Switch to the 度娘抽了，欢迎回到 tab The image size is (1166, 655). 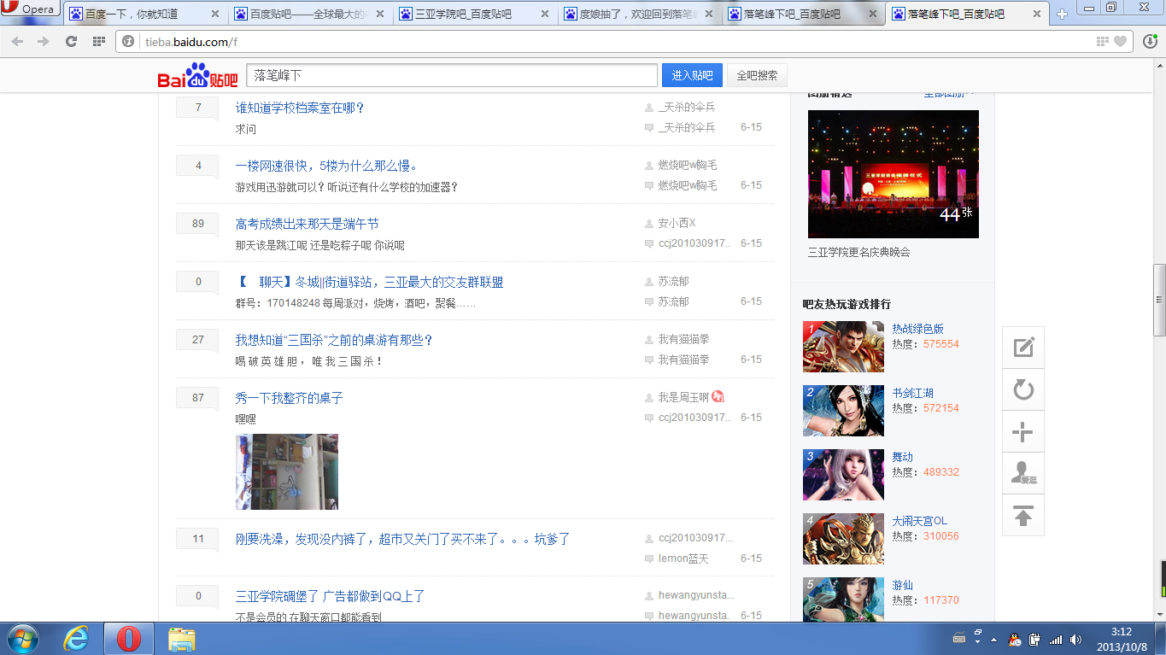[639, 15]
